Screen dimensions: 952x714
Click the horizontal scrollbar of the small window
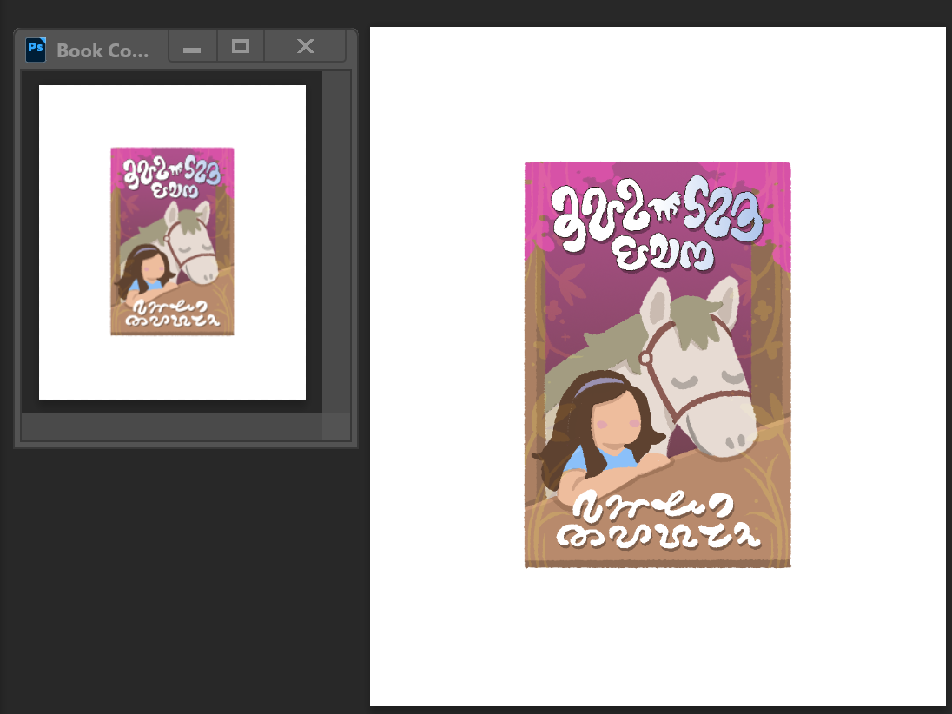(x=171, y=426)
